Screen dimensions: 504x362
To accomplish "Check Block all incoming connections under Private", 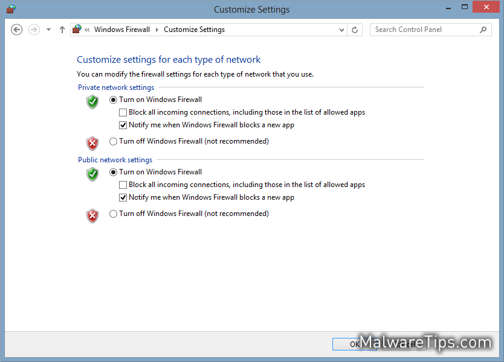I will coord(123,112).
